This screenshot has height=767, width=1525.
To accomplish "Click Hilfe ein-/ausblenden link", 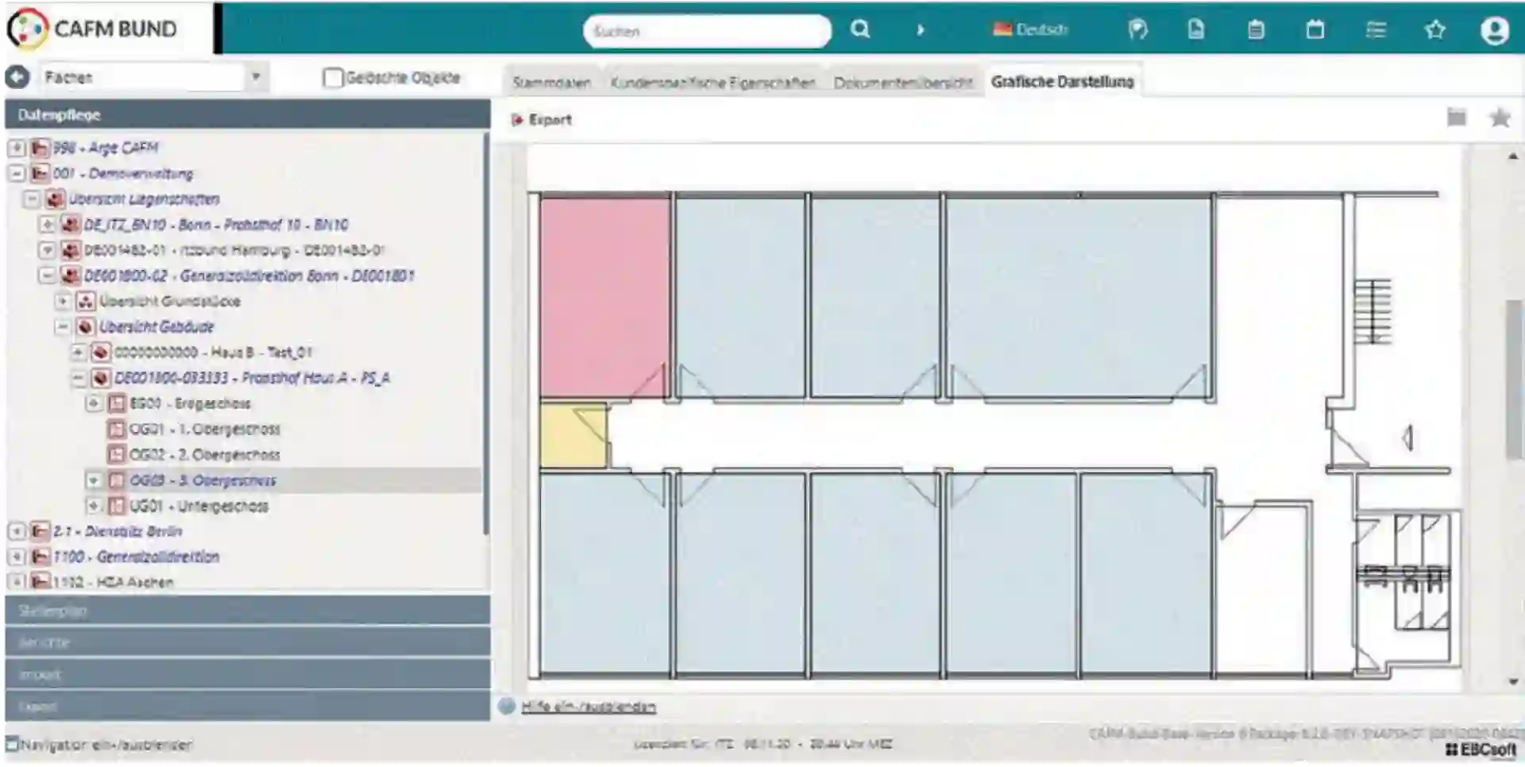I will pyautogui.click(x=588, y=707).
